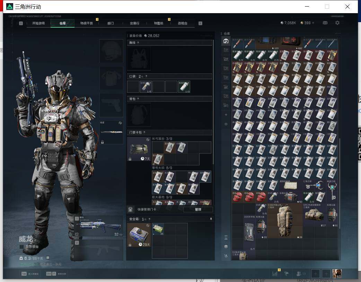This screenshot has width=361, height=282.
Task: Click the 长弓溪谷: 3/9 label
Action: click(162, 139)
